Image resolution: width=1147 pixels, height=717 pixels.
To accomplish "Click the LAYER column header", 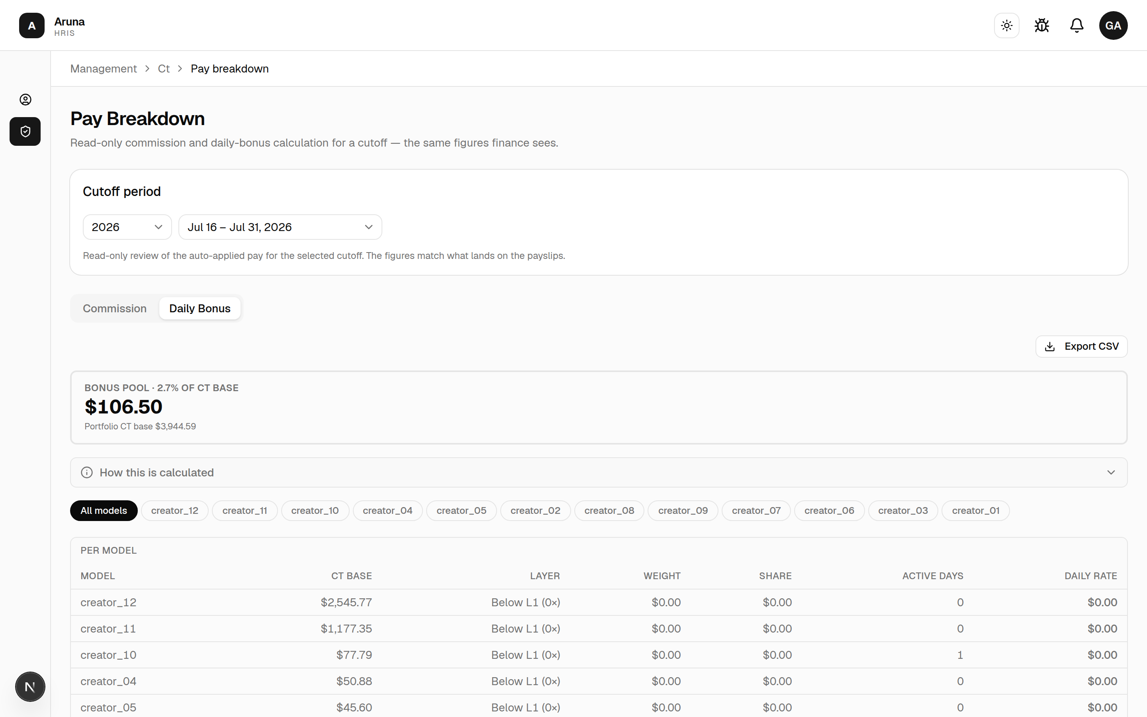I will tap(544, 576).
